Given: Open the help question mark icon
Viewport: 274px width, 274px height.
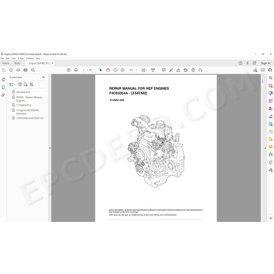Looking at the screenshot, I should (x=241, y=63).
